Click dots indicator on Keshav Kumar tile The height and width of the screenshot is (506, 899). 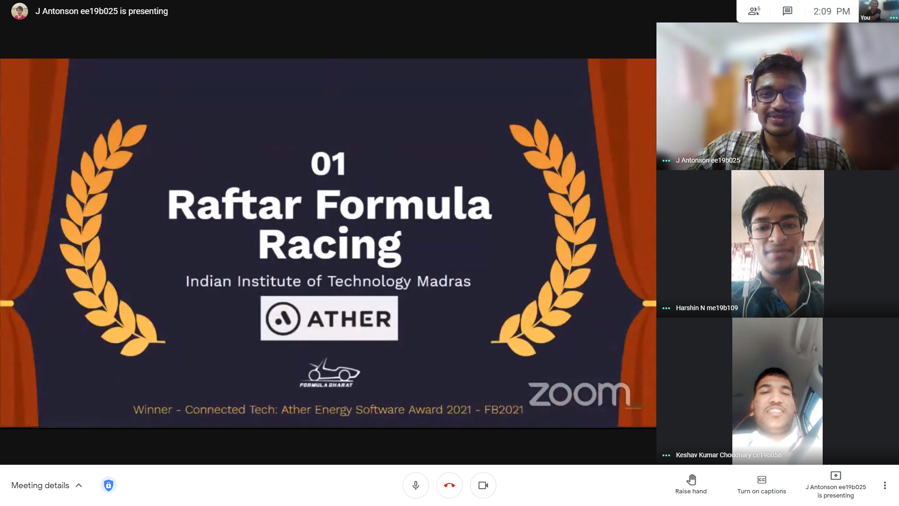click(x=666, y=455)
